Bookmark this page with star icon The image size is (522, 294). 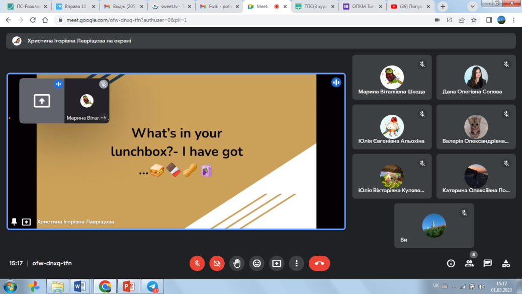point(474,20)
